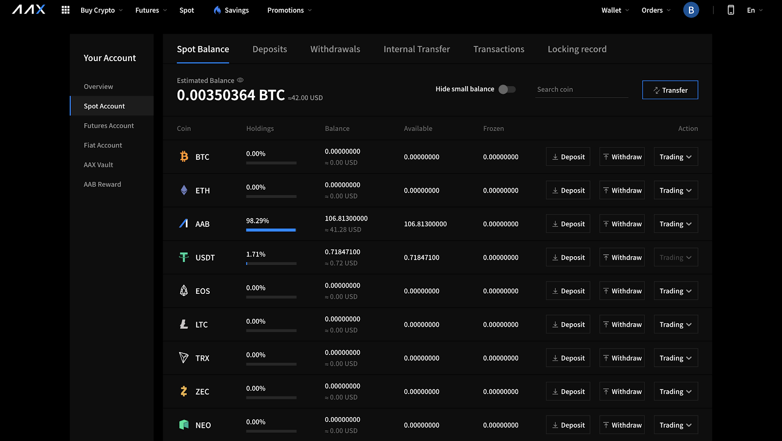The width and height of the screenshot is (782, 441).
Task: Open Savings in top navigation
Action: (237, 10)
